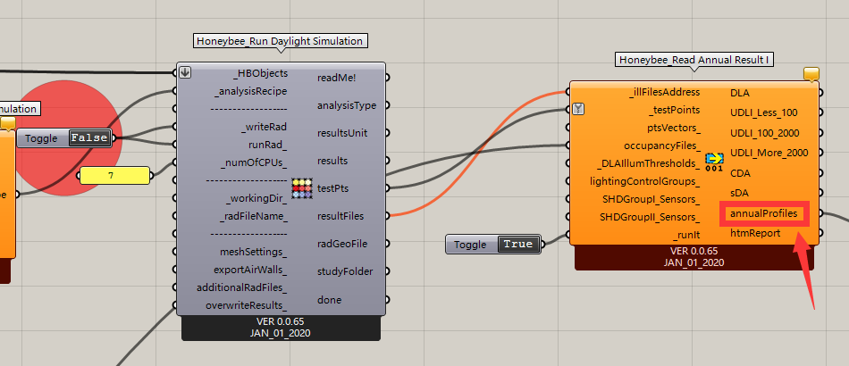Select the Honeybee_Read Annual Result I label
The height and width of the screenshot is (366, 849).
click(694, 60)
